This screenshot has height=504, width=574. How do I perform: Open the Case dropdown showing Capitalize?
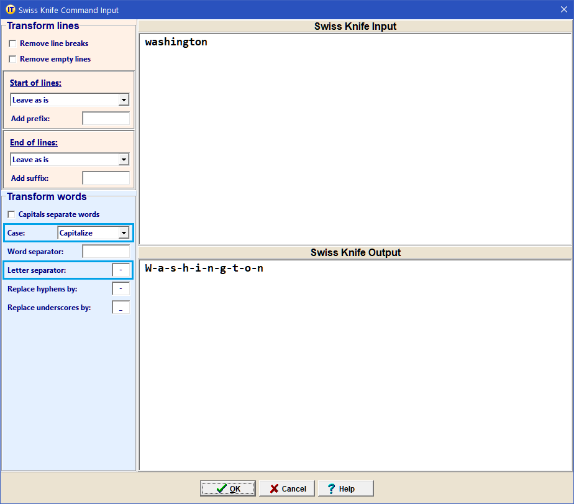pos(124,233)
